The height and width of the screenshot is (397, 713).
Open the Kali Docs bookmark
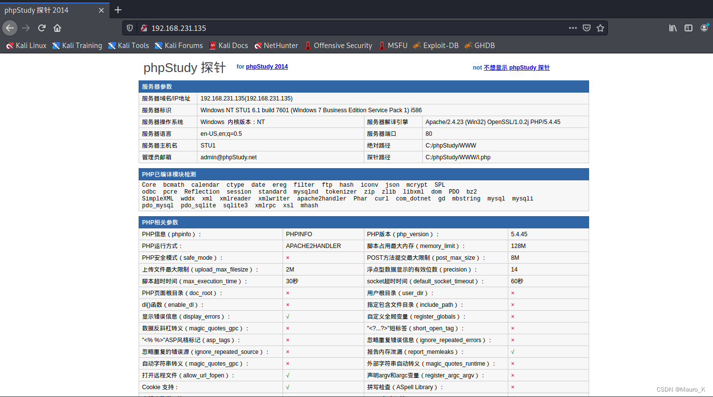[228, 46]
